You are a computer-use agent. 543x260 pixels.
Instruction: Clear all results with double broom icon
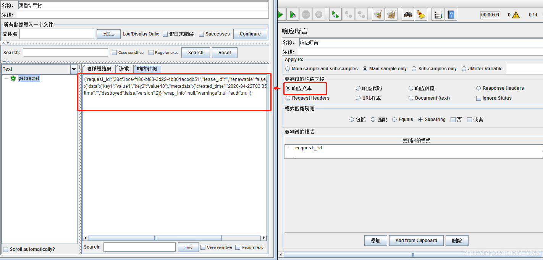[x=391, y=15]
